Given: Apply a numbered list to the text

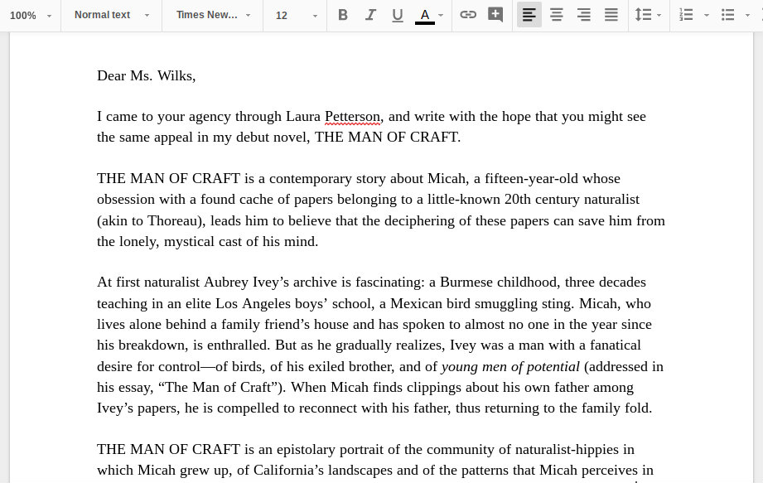Looking at the screenshot, I should [x=685, y=14].
